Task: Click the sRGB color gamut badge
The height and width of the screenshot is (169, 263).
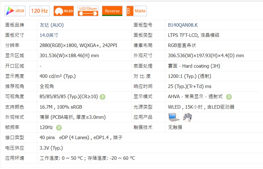Action: click(15, 11)
